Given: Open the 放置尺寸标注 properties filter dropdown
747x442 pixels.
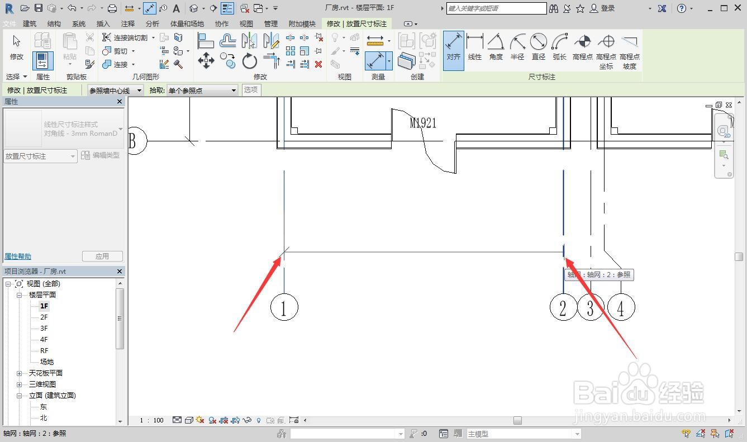Looking at the screenshot, I should point(40,156).
